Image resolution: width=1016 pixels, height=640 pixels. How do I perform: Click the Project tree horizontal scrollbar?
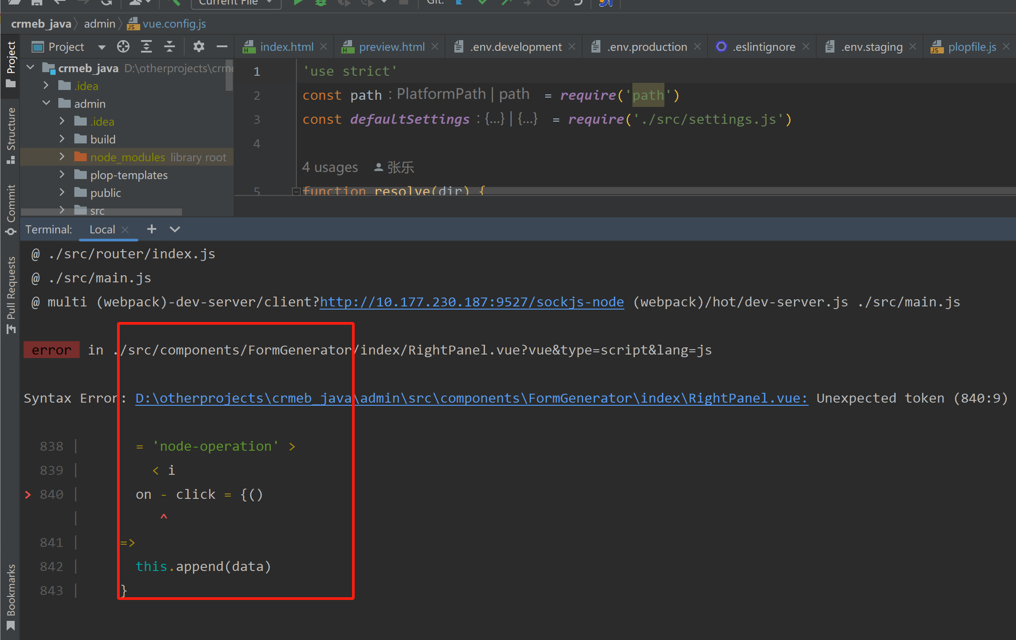pyautogui.click(x=101, y=212)
